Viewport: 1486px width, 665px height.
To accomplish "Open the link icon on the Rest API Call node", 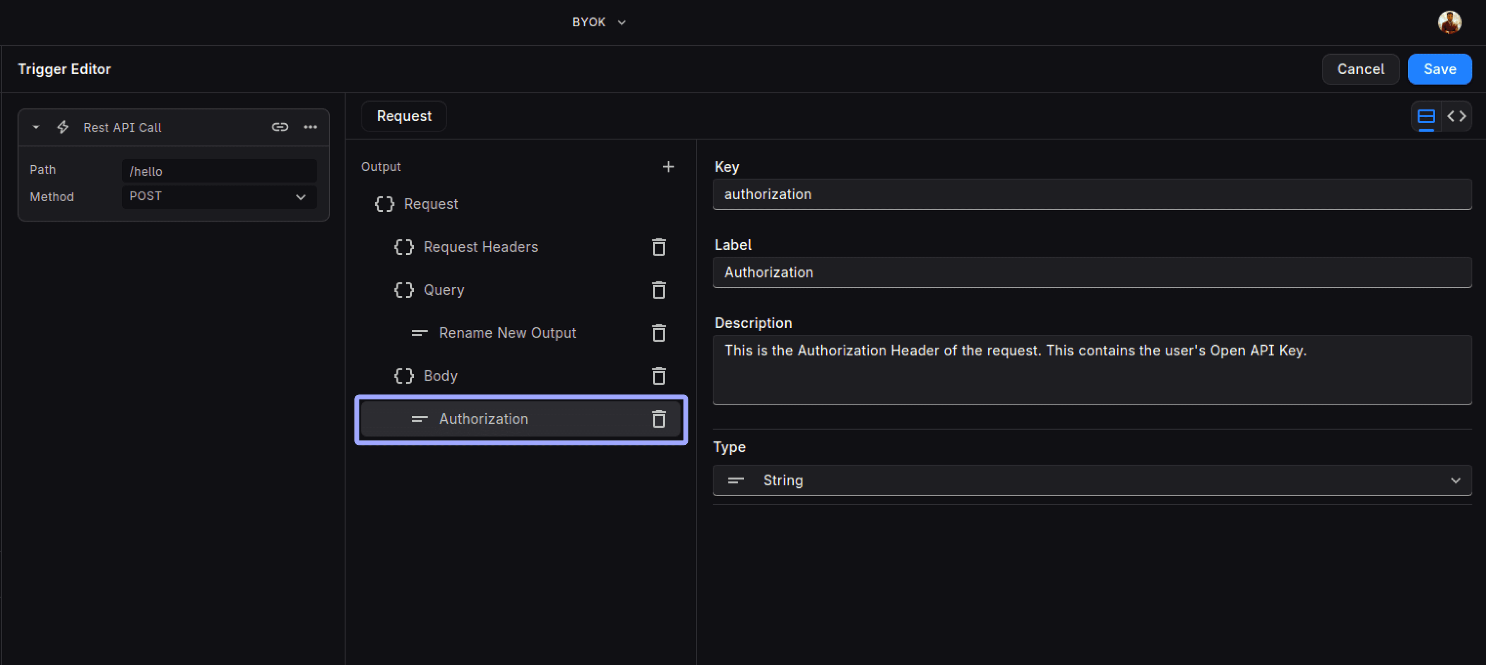I will [280, 127].
